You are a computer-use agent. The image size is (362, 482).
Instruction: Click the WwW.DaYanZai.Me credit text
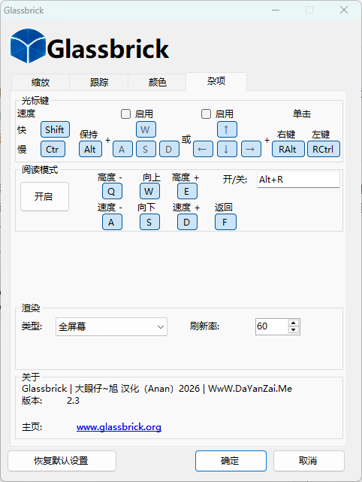point(250,389)
